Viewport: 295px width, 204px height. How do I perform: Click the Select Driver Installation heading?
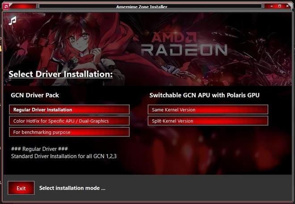(x=61, y=74)
